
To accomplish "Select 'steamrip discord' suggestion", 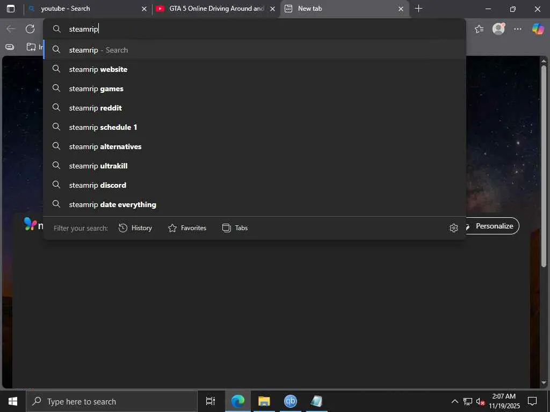I will tap(254, 185).
